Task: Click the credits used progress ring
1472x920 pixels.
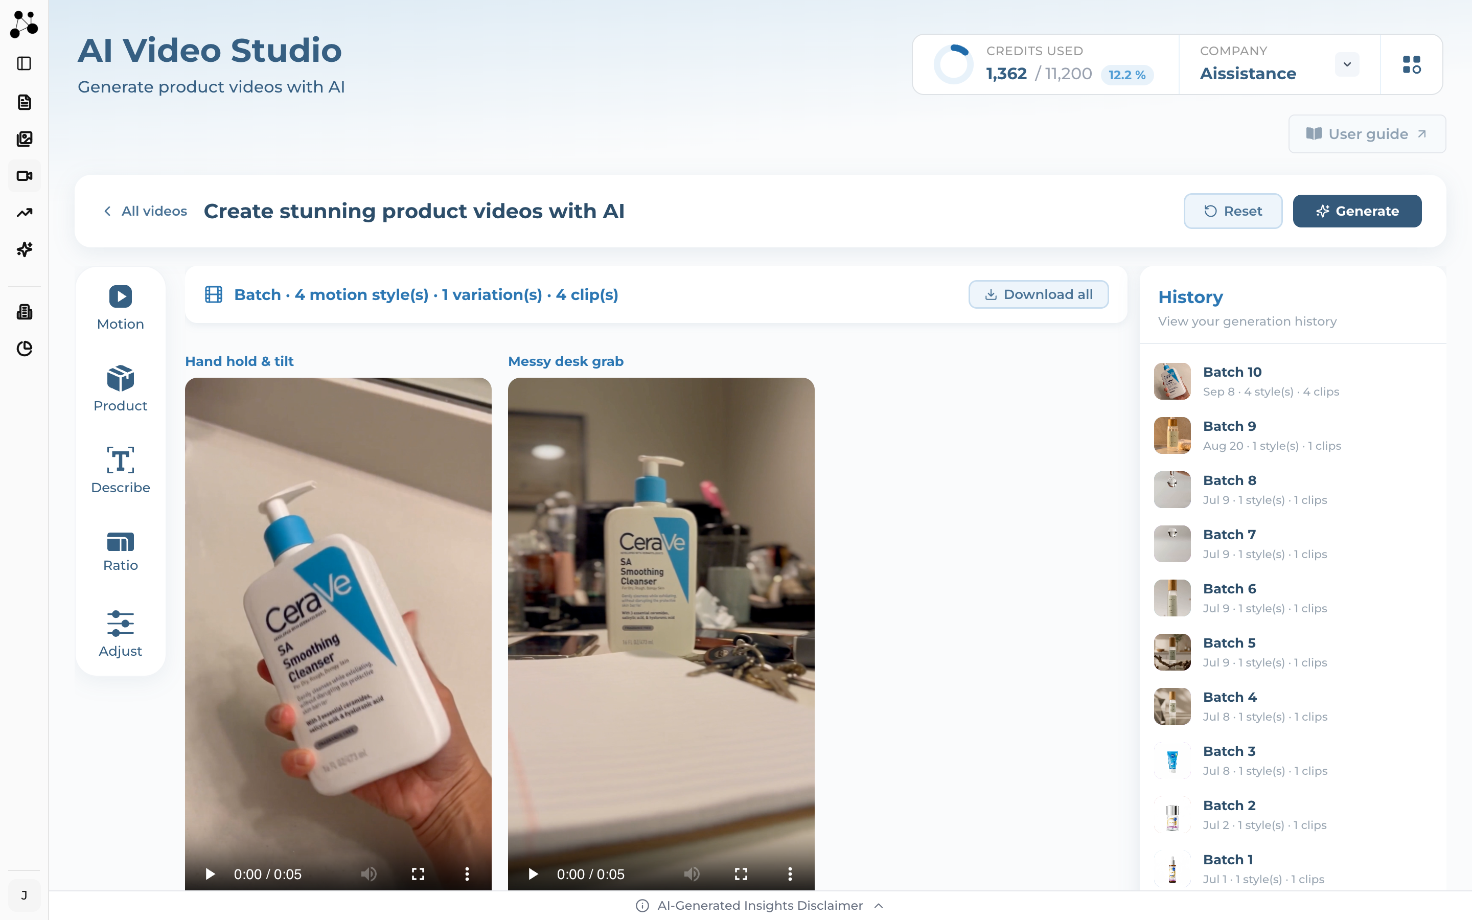Action: point(953,64)
